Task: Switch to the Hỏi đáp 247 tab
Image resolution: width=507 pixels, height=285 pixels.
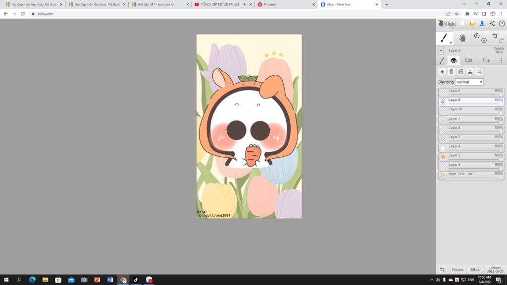Action: point(160,4)
